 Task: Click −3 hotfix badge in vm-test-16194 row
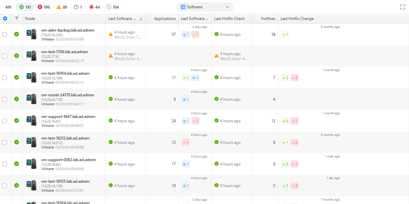295,78
